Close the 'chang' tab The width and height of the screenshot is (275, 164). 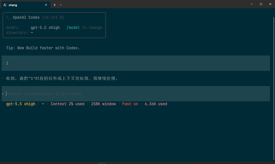pos(46,5)
